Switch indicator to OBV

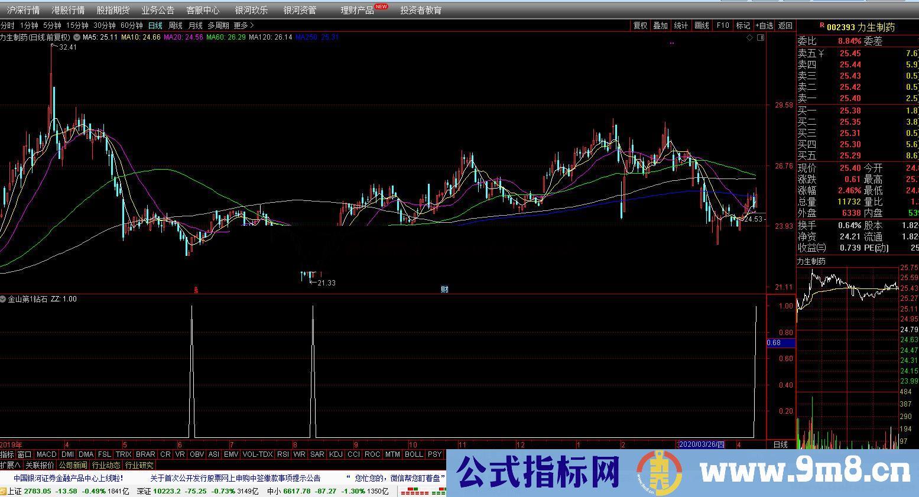click(197, 454)
